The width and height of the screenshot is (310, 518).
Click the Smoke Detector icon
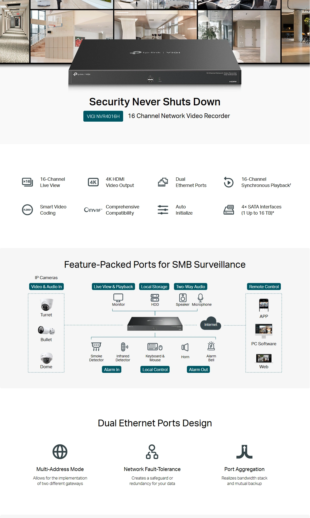click(96, 347)
